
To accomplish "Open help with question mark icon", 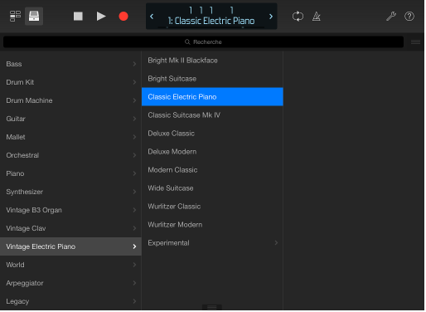I will coord(409,17).
